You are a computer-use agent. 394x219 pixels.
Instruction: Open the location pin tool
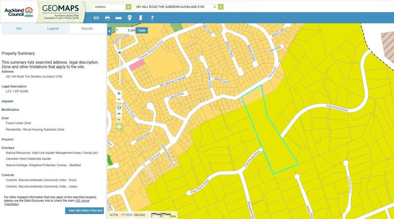[x=130, y=18]
